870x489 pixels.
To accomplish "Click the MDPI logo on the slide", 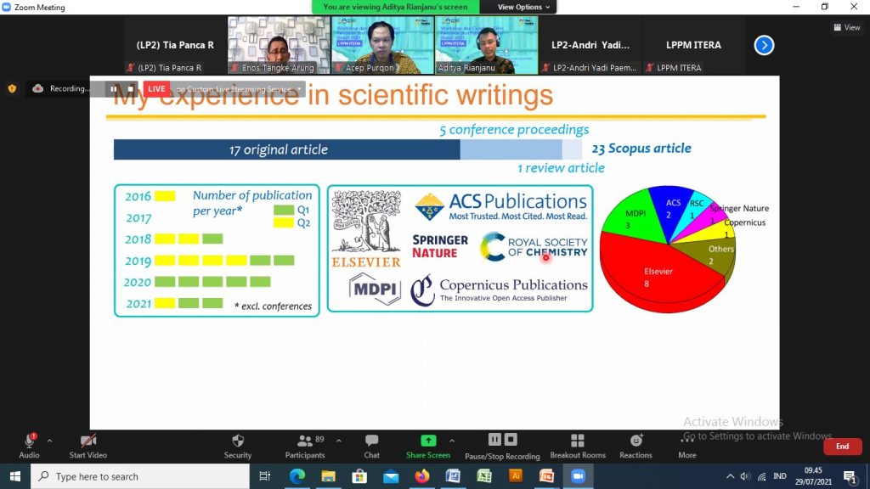I will point(375,289).
